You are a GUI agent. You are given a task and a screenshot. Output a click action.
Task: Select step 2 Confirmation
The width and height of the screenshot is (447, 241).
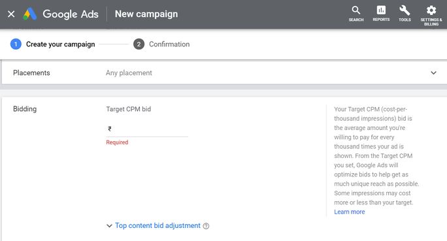161,44
